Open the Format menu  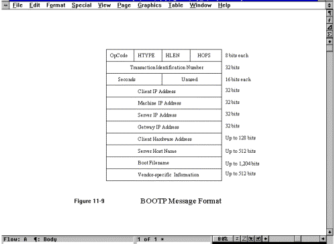pos(56,5)
